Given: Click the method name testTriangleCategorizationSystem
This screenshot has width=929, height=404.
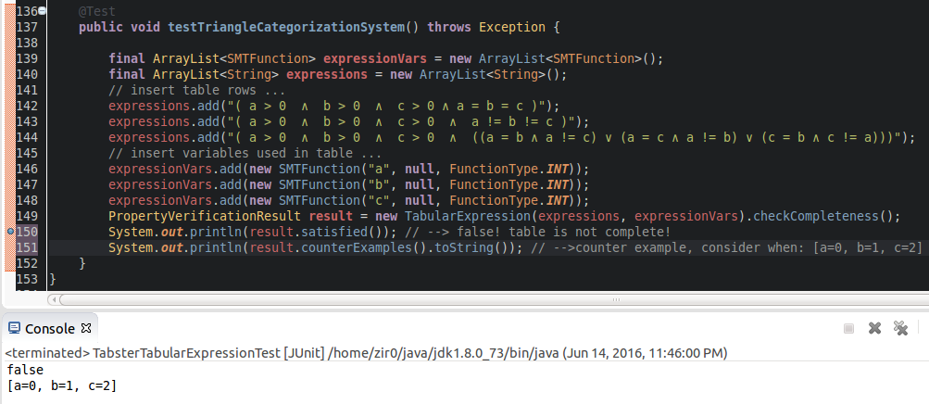Looking at the screenshot, I should 285,27.
